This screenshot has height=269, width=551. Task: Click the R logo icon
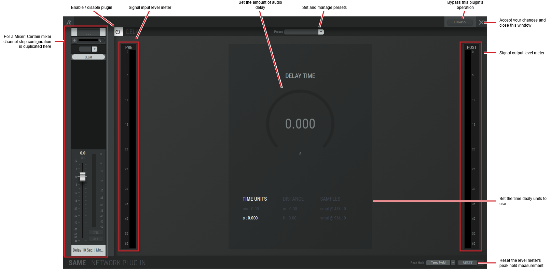pyautogui.click(x=69, y=23)
